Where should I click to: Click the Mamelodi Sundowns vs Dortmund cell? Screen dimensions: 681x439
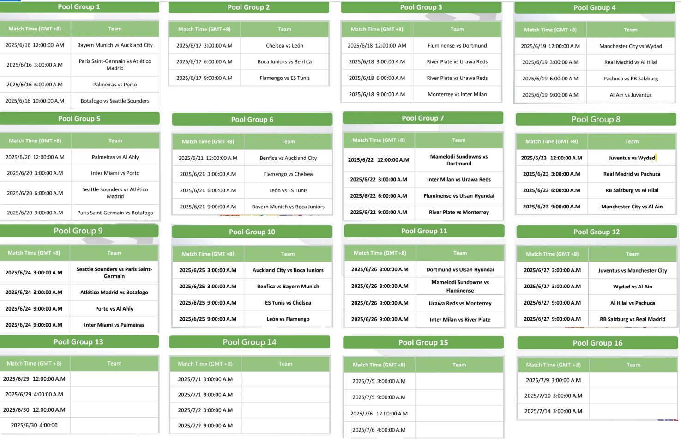coord(458,160)
